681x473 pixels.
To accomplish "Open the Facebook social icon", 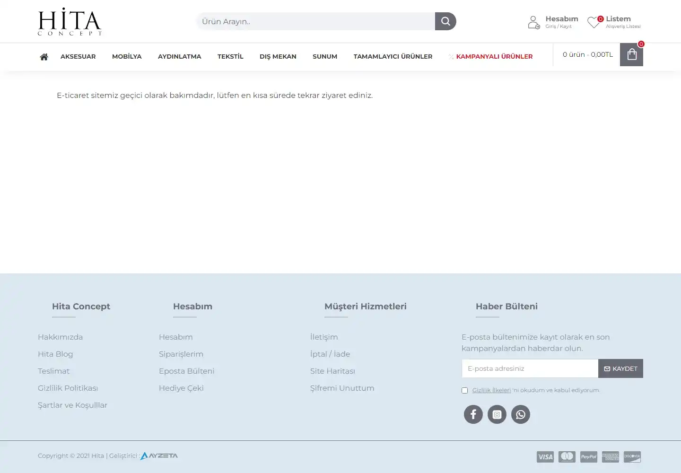I will [473, 414].
